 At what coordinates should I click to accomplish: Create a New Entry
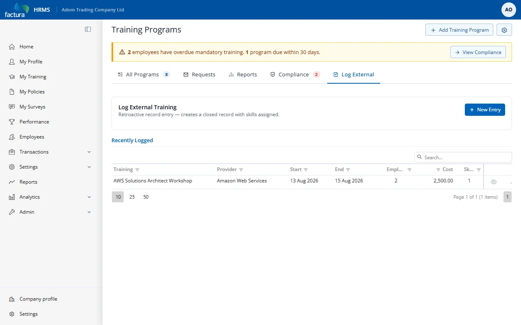pos(485,110)
